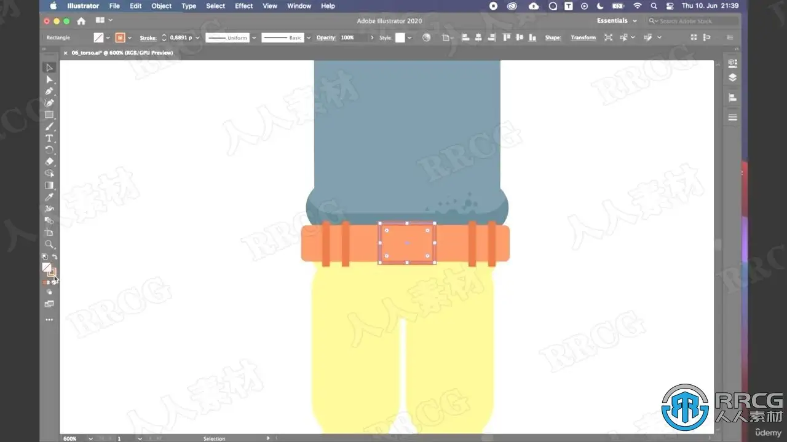Select the Zoom tool
This screenshot has width=787, height=442.
(49, 244)
